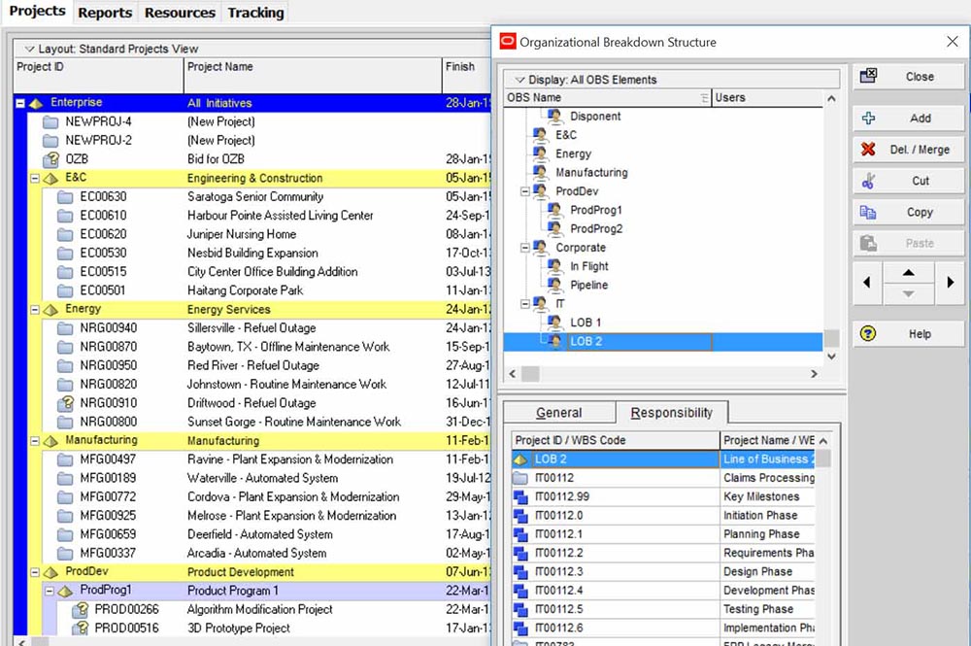Viewport: 971px width, 646px height.
Task: Click the folder icon for EC00630
Action: [65, 197]
